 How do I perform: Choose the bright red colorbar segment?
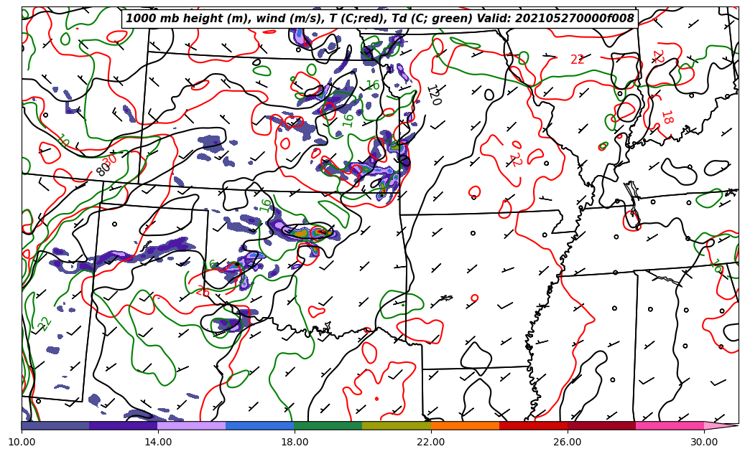point(532,425)
